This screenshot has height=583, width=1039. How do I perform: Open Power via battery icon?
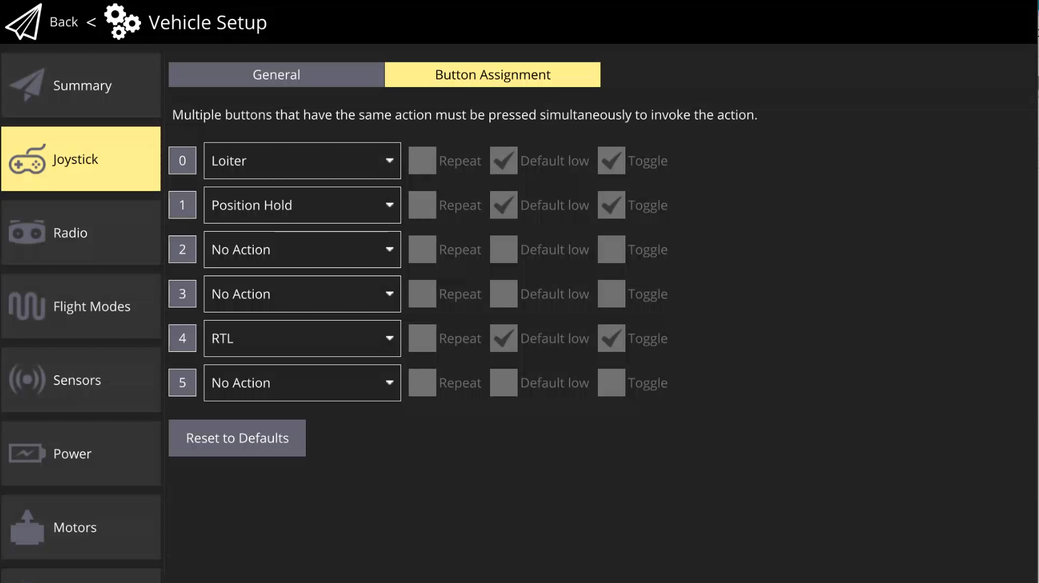[27, 453]
